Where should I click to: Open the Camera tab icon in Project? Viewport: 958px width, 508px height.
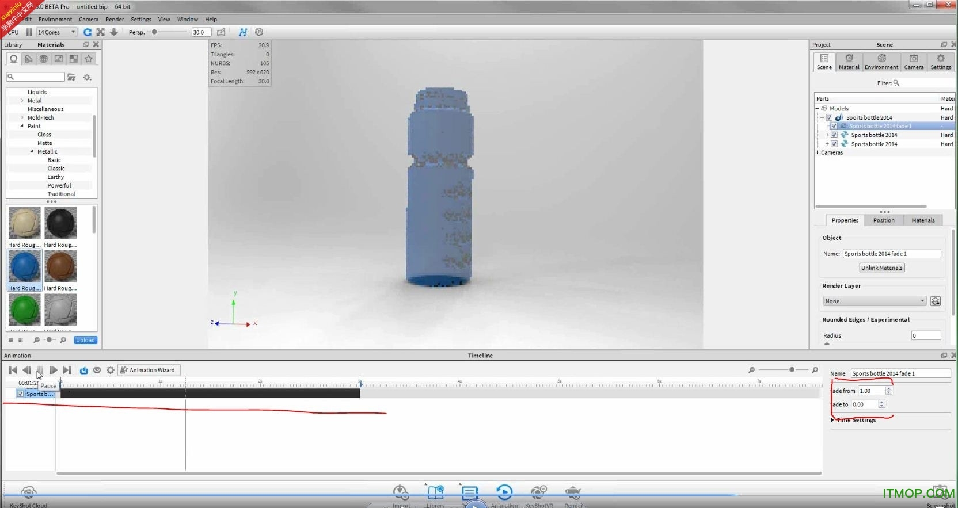pyautogui.click(x=913, y=62)
